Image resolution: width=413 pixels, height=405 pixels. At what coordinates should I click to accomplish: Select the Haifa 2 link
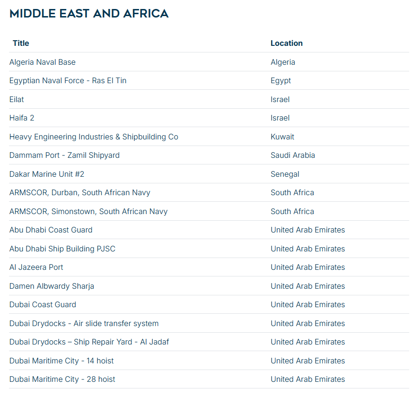coord(22,118)
